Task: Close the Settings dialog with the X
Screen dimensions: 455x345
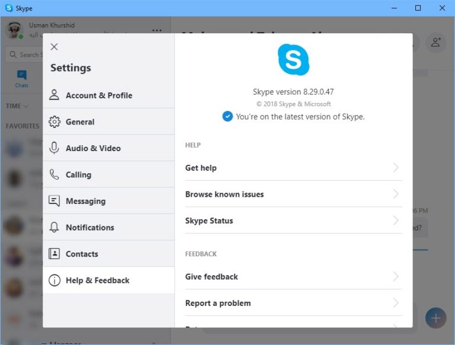Action: (54, 47)
